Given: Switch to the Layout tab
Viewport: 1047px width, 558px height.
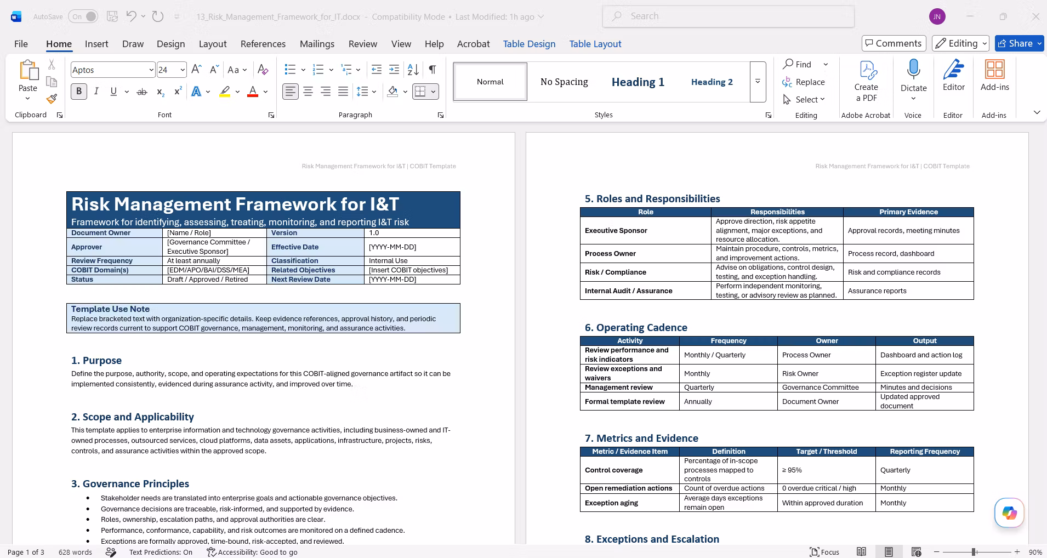Looking at the screenshot, I should pyautogui.click(x=213, y=44).
